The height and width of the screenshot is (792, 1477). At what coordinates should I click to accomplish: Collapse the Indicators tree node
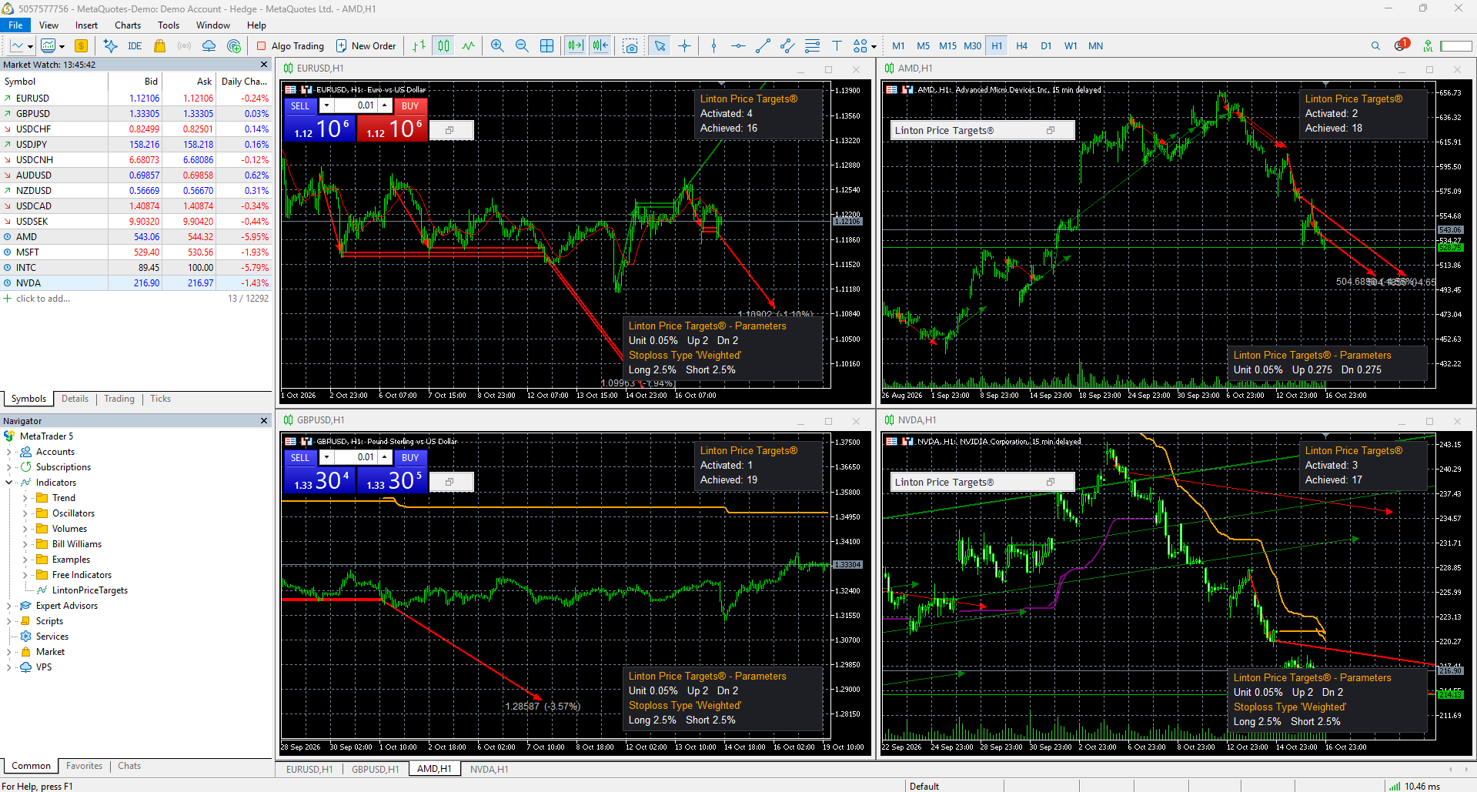point(9,483)
